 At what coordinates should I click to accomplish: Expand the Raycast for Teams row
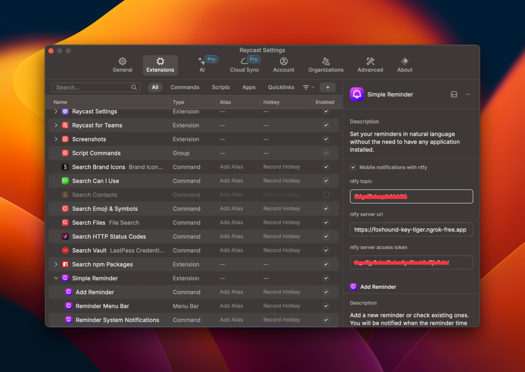coord(56,125)
